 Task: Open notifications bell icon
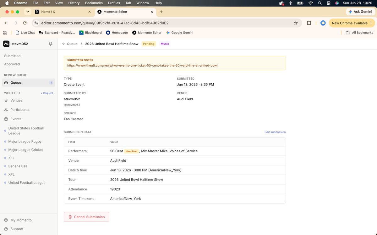click(x=51, y=44)
